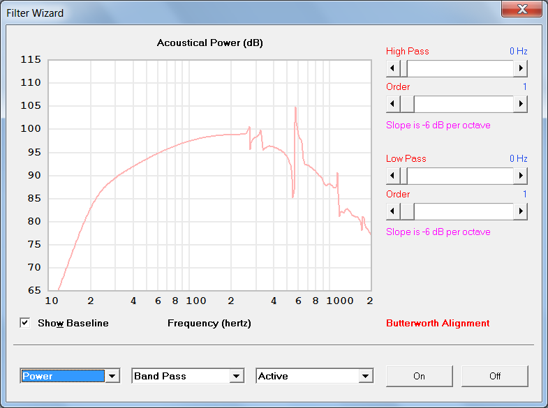
Task: Click High Pass 0 Hz value
Action: (518, 52)
